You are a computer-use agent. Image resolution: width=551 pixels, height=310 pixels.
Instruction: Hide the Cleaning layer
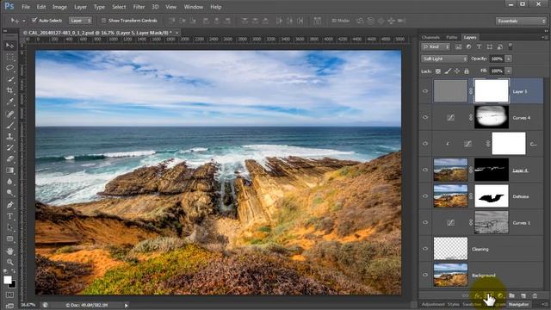click(x=425, y=249)
